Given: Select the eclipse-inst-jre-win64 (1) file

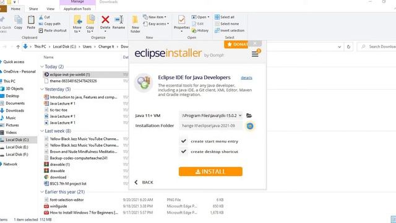Looking at the screenshot, I should (x=70, y=74).
